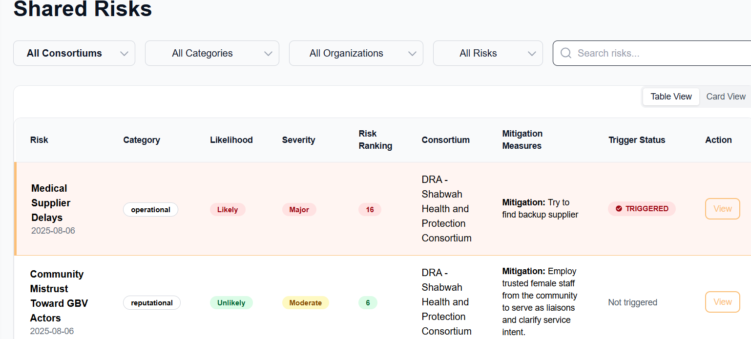Screen dimensions: 751x339
Task: View the Community Mistrust Toward GBV risk
Action: tap(722, 302)
